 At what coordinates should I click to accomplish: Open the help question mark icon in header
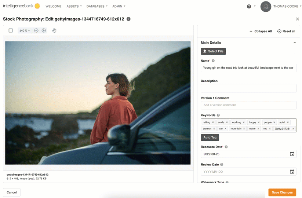[x=249, y=6]
